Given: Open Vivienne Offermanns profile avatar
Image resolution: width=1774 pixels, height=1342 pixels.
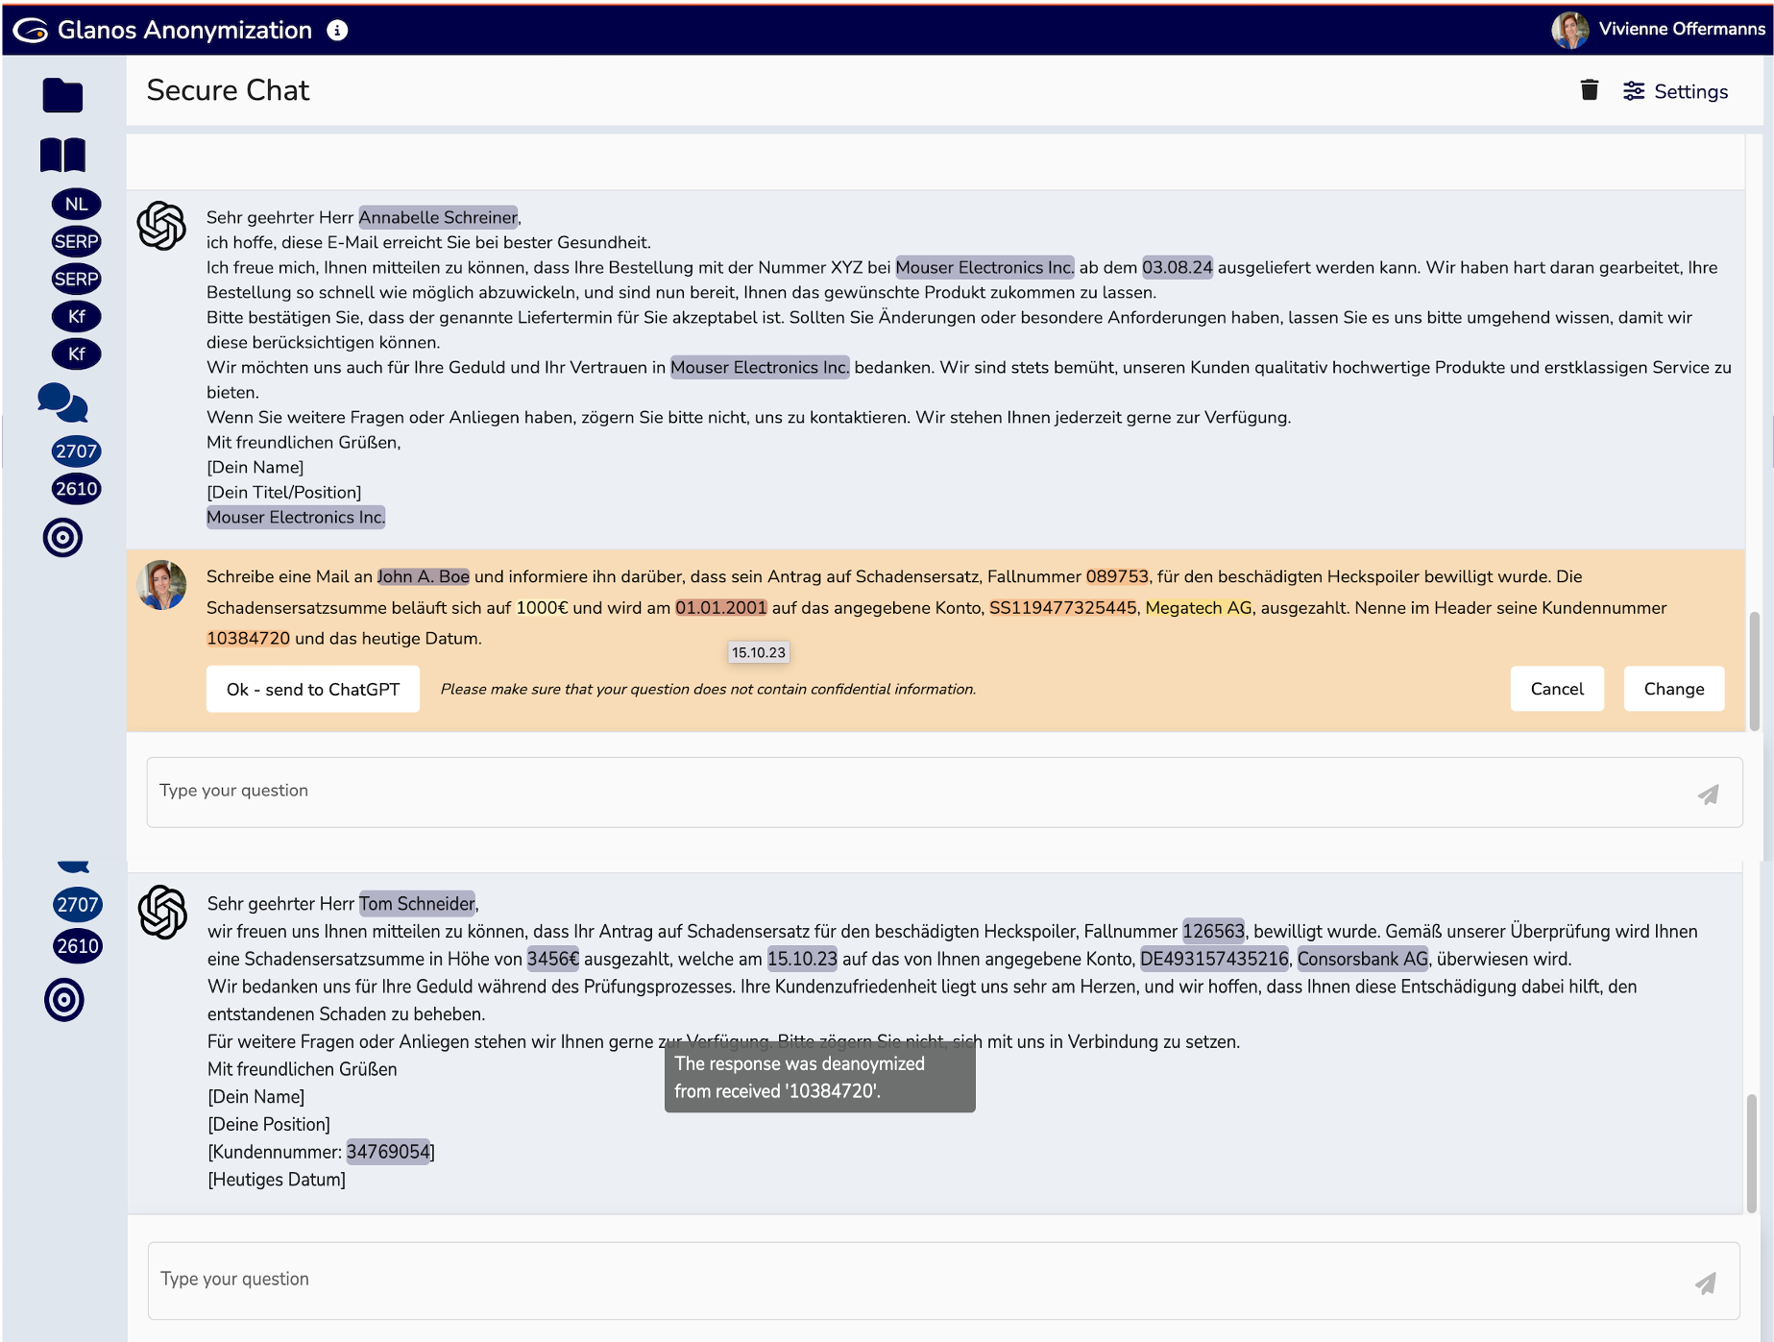Looking at the screenshot, I should (x=1569, y=30).
